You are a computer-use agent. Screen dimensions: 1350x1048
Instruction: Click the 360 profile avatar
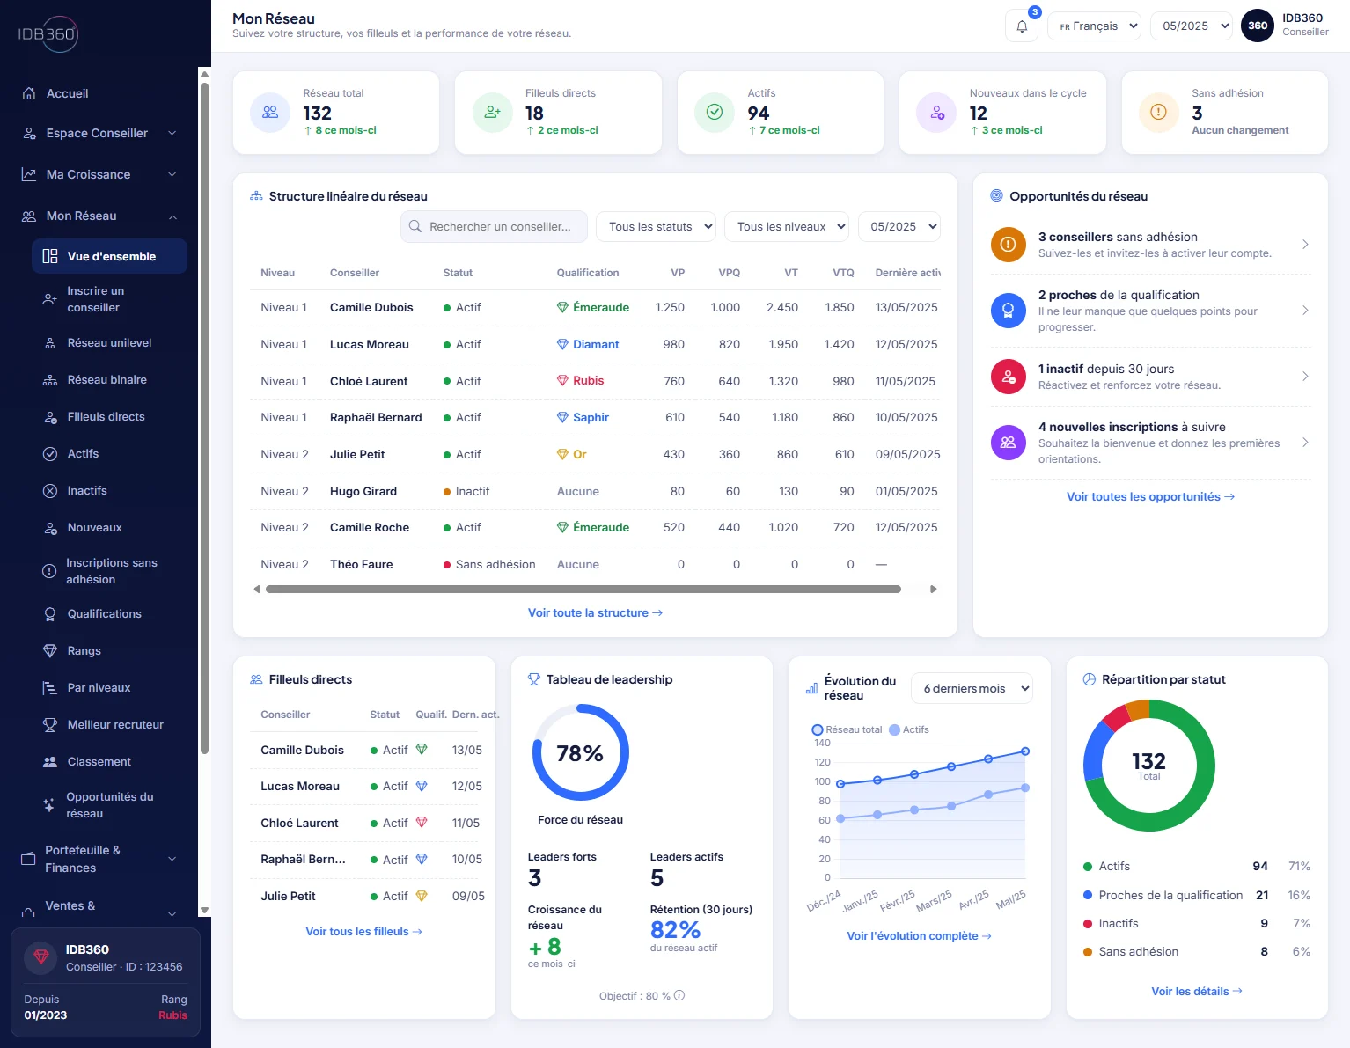pyautogui.click(x=1258, y=26)
